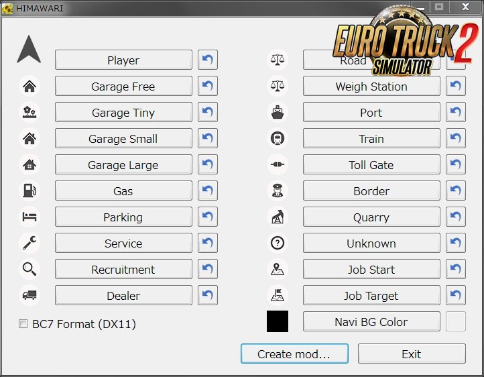The width and height of the screenshot is (484, 377).
Task: Click the Weigh Station button
Action: [371, 86]
